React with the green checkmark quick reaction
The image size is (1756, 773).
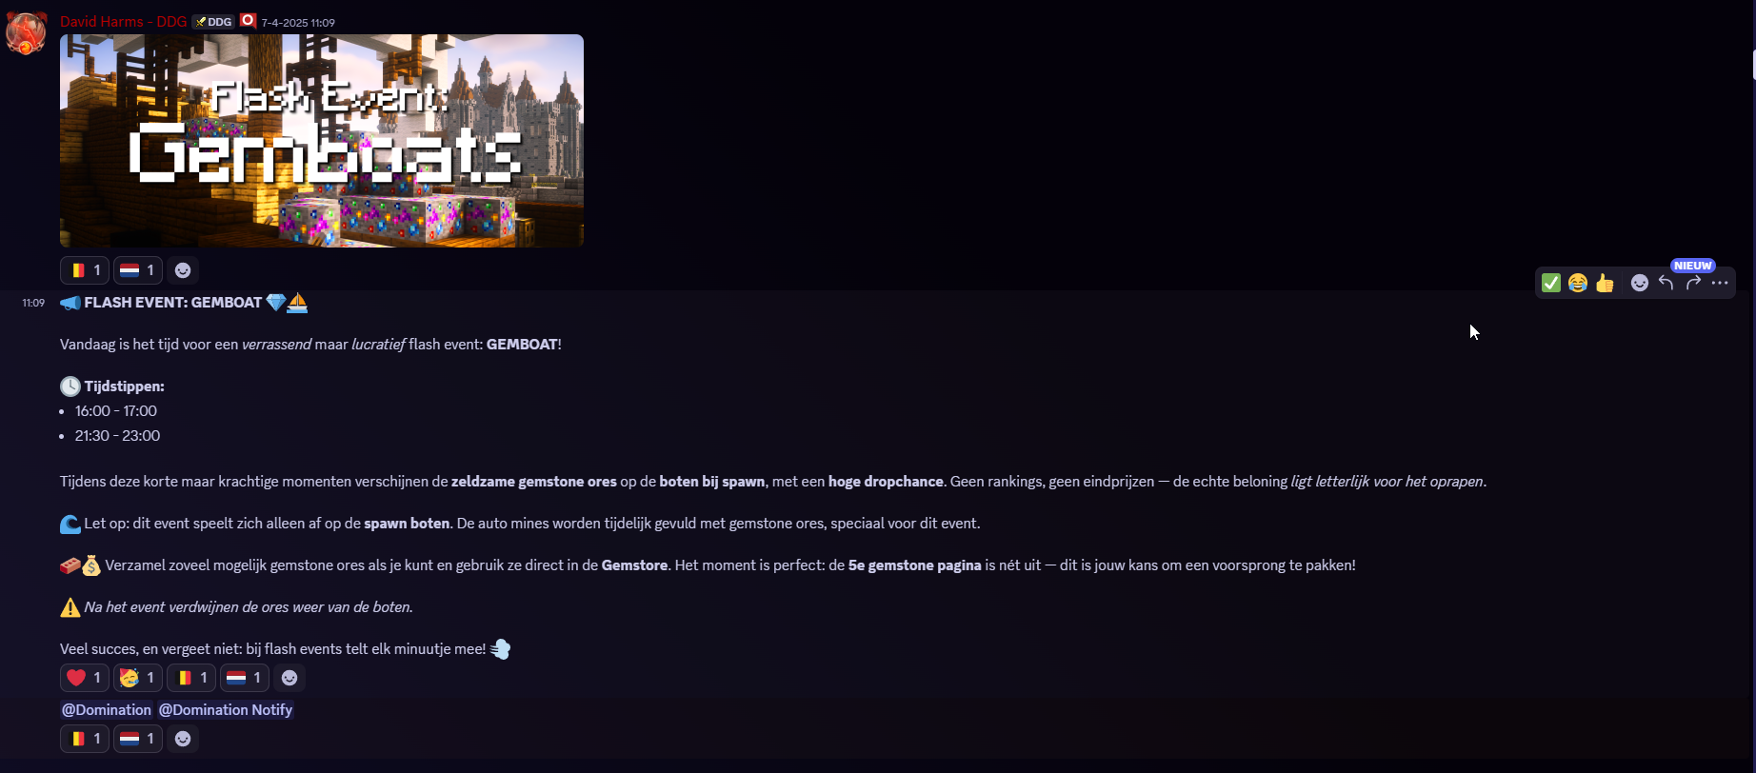pos(1551,283)
